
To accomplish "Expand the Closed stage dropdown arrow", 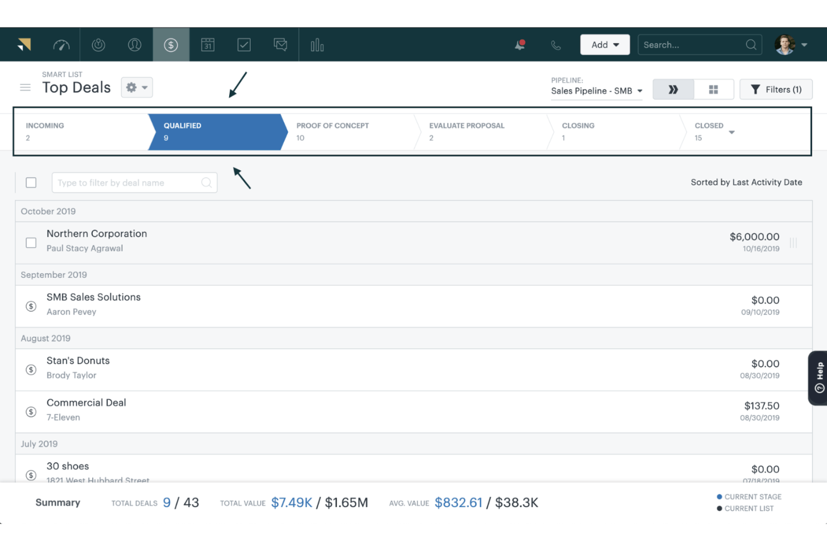I will 732,132.
